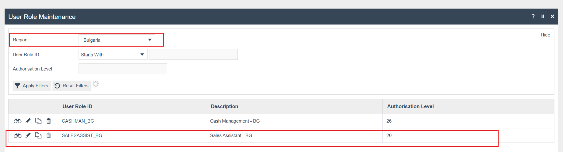Open help with the question mark icon
This screenshot has width=563, height=152.
(x=533, y=17)
